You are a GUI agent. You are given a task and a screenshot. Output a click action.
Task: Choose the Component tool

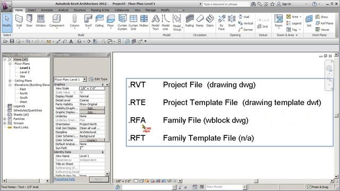pyautogui.click(x=57, y=22)
